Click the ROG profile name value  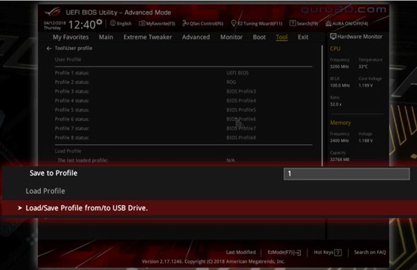[x=231, y=82]
